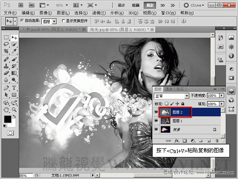The width and height of the screenshot is (238, 179).
Task: Hide 图层 2 visibility eye
Action: tap(156, 112)
